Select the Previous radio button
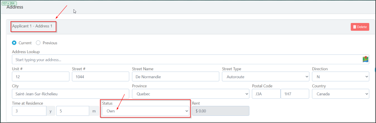Viewport: 376px width, 123px height. [38, 43]
